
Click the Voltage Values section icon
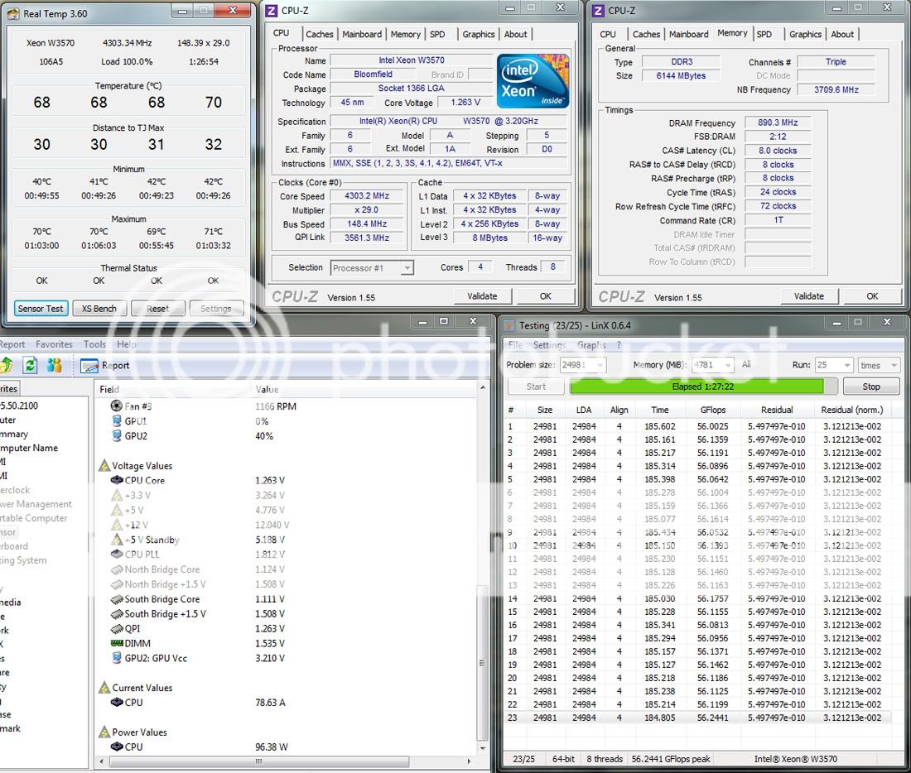tap(104, 466)
